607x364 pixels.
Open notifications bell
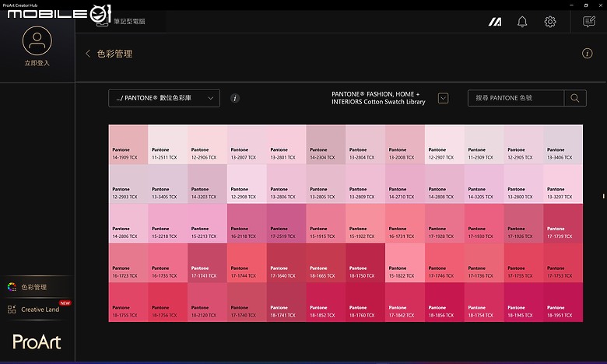(522, 22)
